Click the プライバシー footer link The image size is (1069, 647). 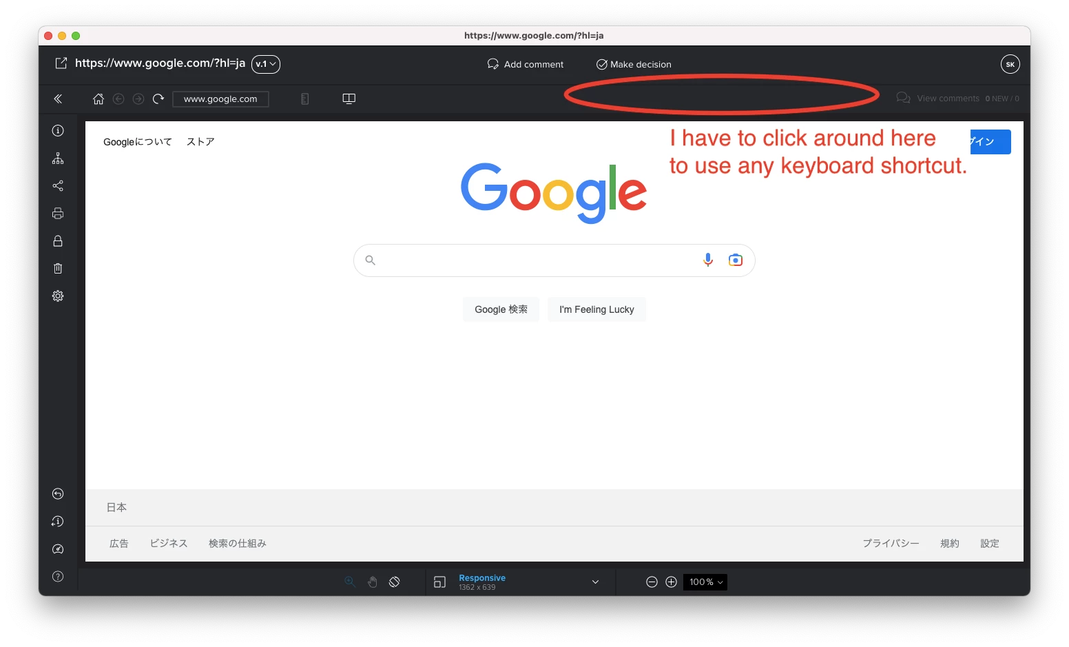[891, 544]
